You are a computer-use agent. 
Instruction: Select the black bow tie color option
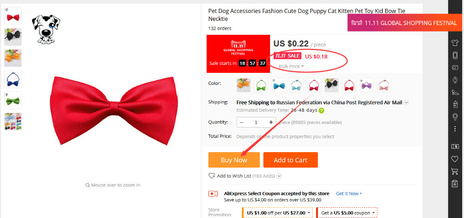tap(331, 85)
